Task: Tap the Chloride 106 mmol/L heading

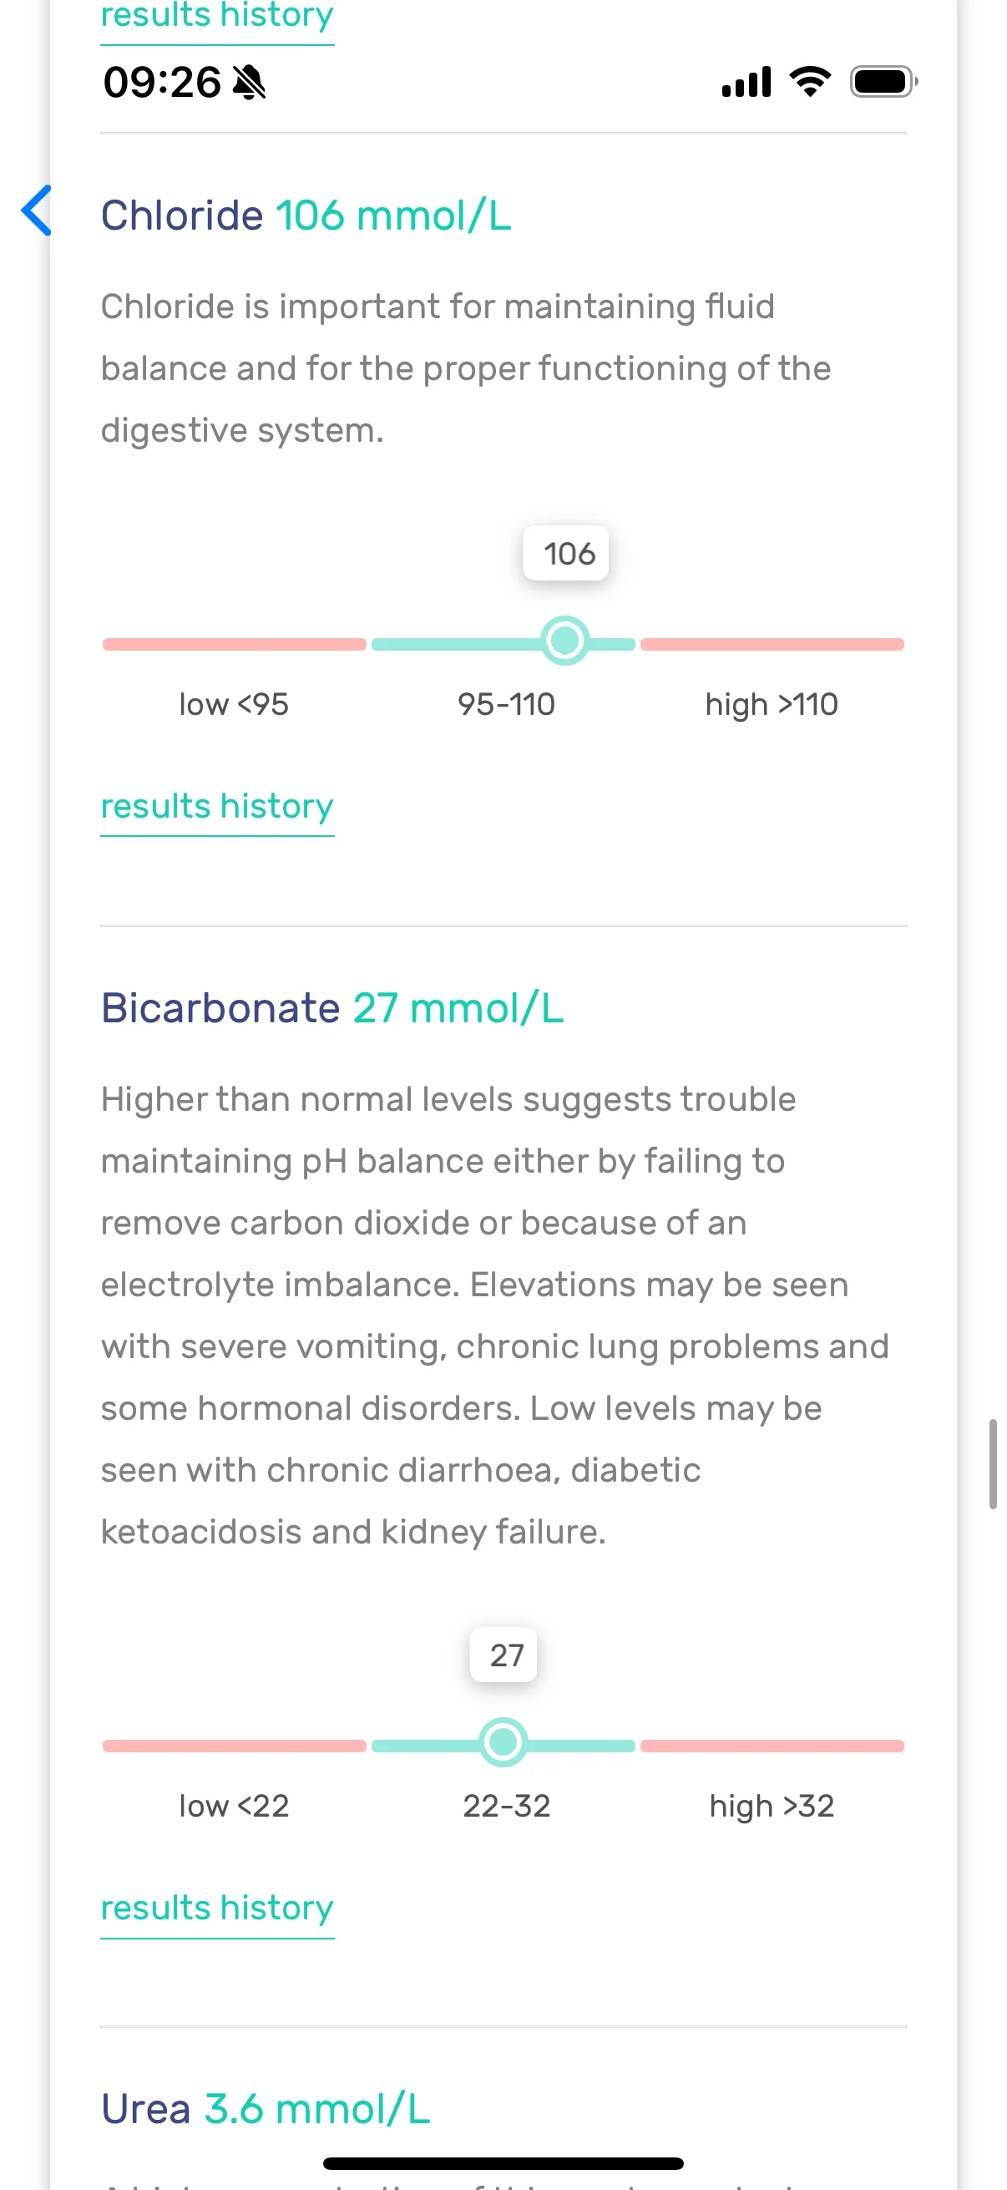Action: pyautogui.click(x=306, y=215)
